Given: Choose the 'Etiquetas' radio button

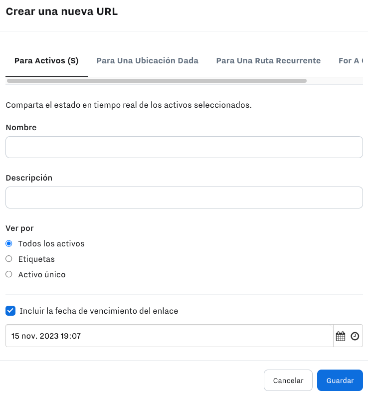Looking at the screenshot, I should pyautogui.click(x=9, y=259).
